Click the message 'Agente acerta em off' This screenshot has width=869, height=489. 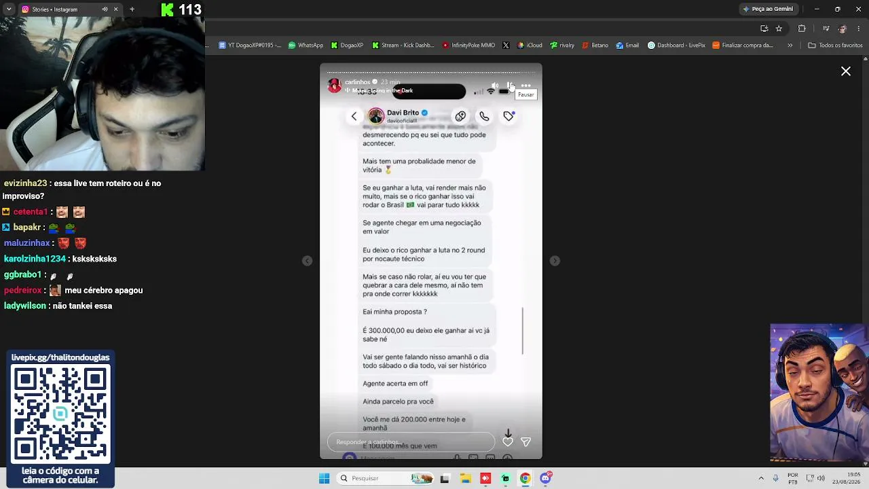(395, 384)
